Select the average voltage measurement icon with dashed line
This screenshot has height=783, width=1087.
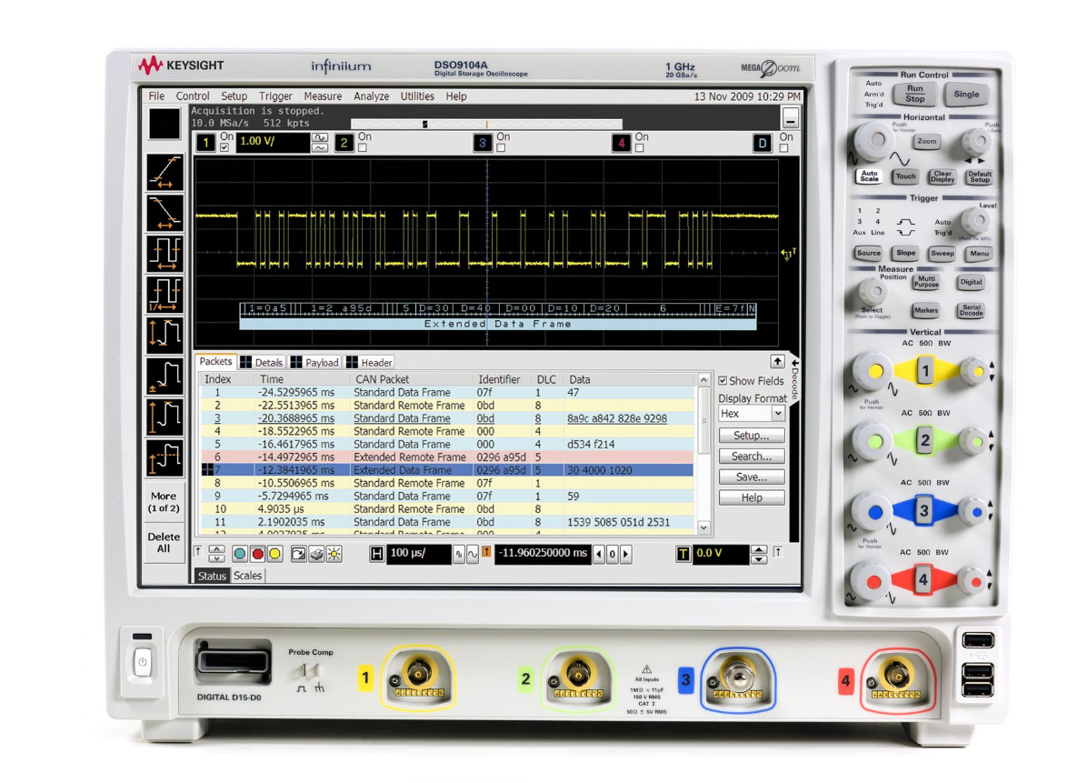(165, 458)
